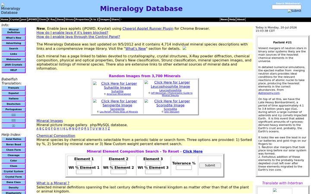The width and height of the screenshot is (311, 194).
Task: Open the Help menu item
Action: click(232, 19)
